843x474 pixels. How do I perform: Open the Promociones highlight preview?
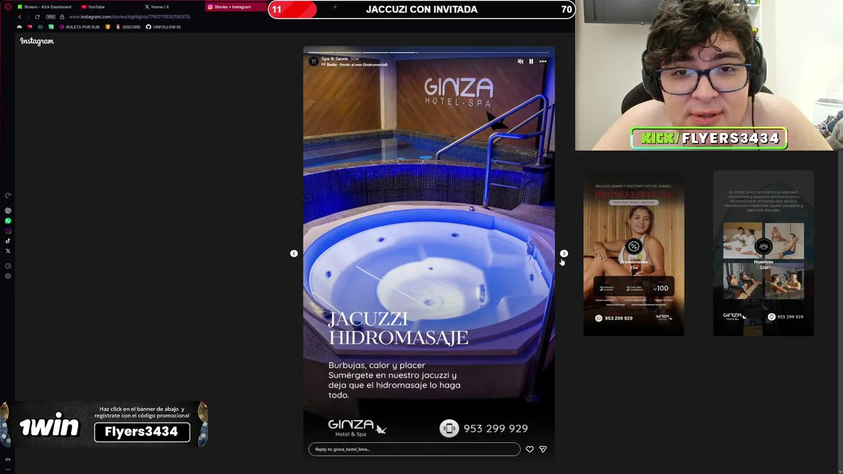[634, 253]
